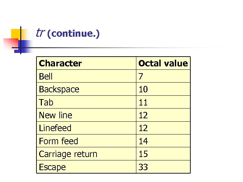Select octal value 12 in Linefeed row
Image resolution: width=243 pixels, height=182 pixels.
coord(143,128)
